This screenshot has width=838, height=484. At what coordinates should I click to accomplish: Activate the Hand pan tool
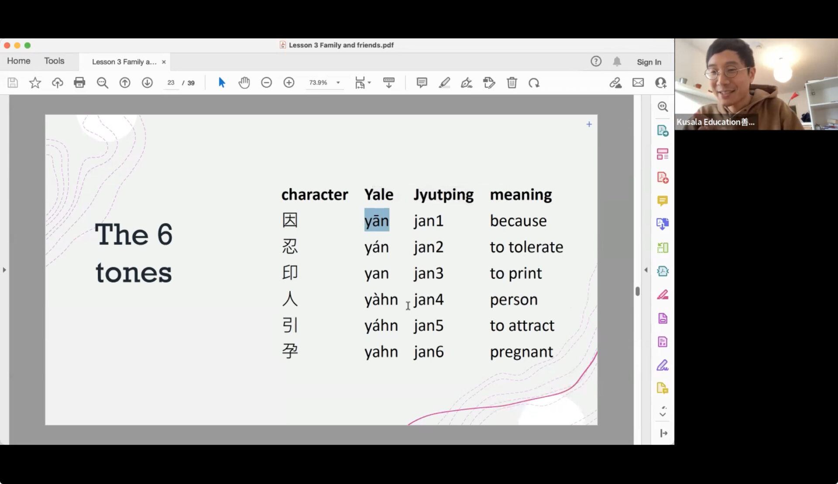[x=244, y=82]
